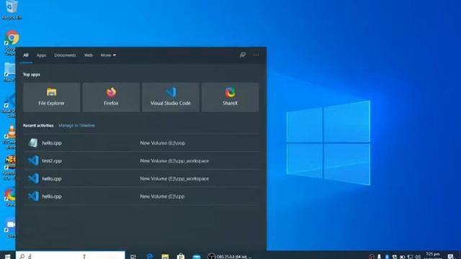Screen dimensions: 461x259
Task: Open Mail app from taskbar
Action: (197, 256)
